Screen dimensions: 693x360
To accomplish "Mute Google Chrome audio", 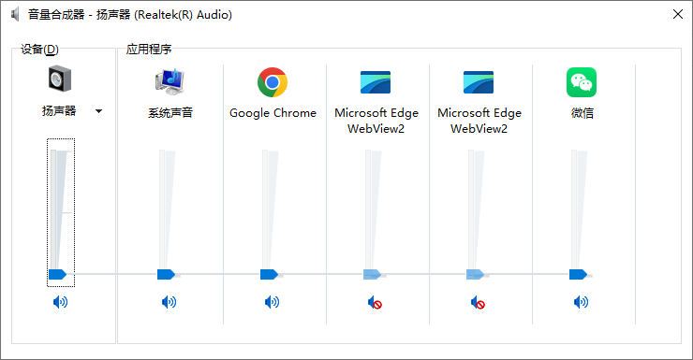I will point(272,302).
